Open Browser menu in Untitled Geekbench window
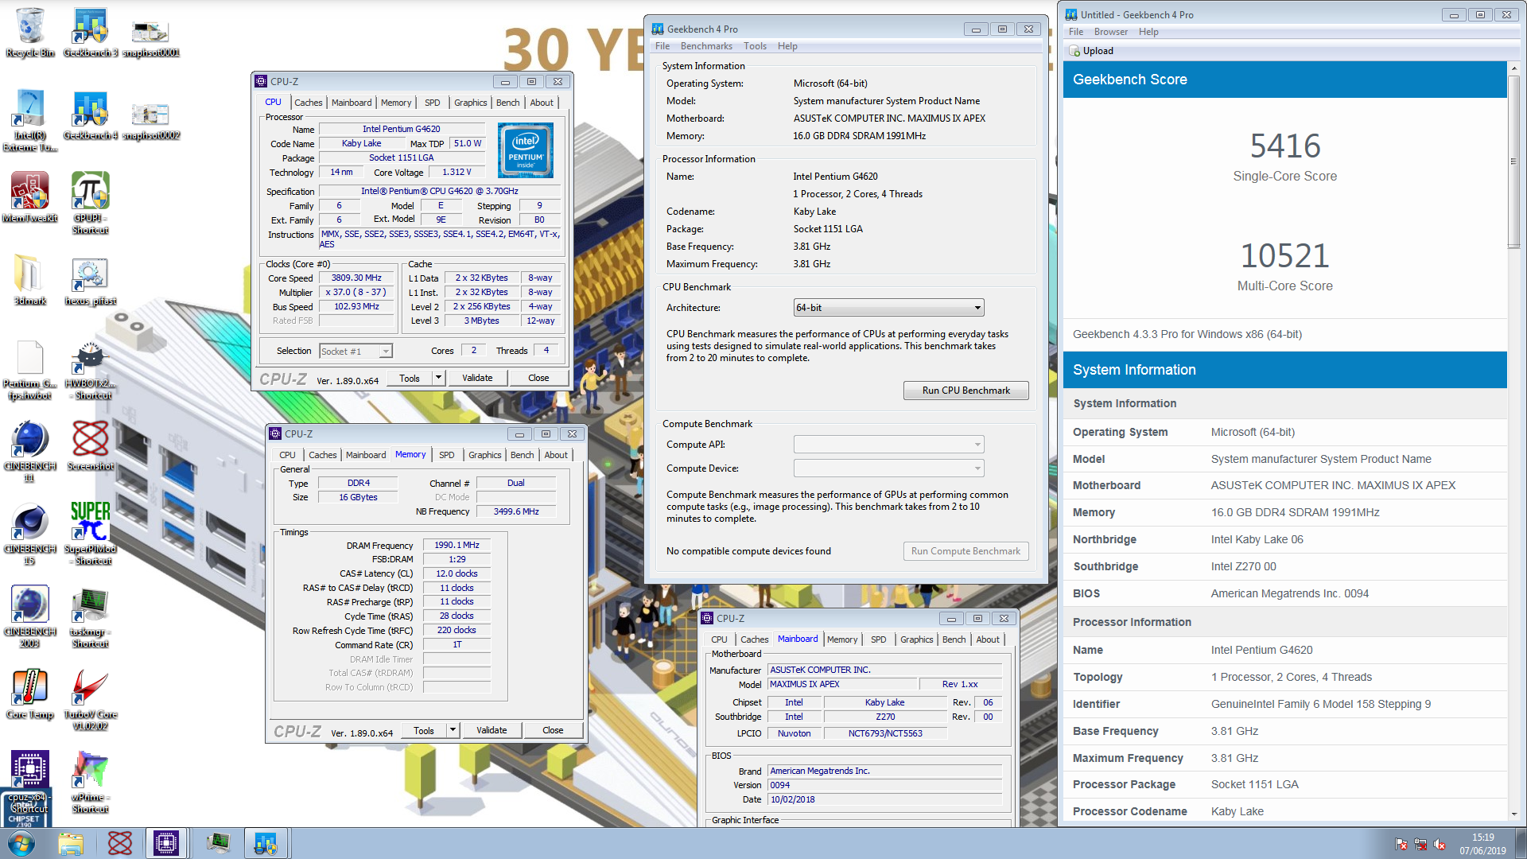Image resolution: width=1527 pixels, height=859 pixels. [x=1110, y=32]
